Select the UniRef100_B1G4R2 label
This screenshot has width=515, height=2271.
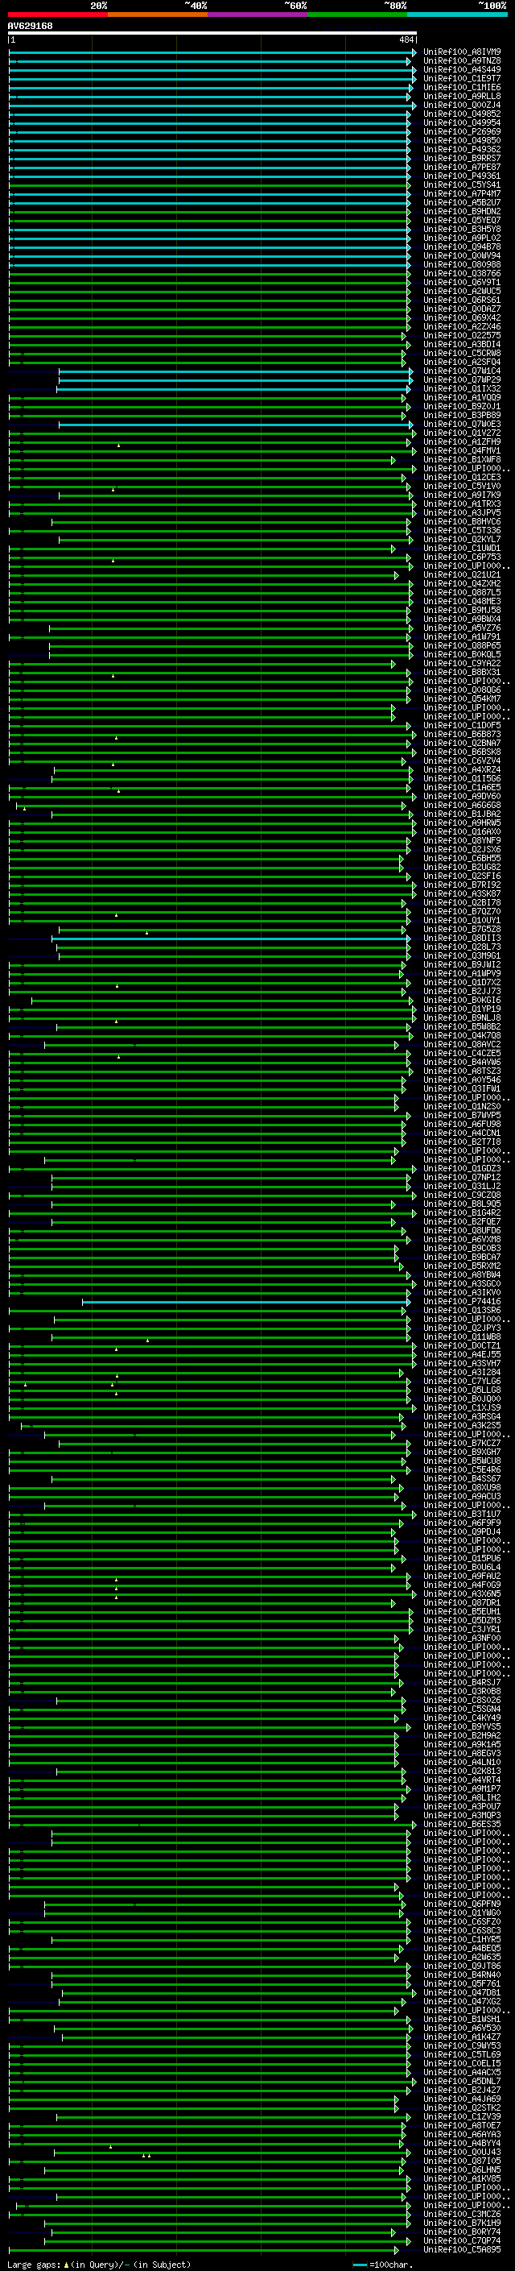point(462,1212)
